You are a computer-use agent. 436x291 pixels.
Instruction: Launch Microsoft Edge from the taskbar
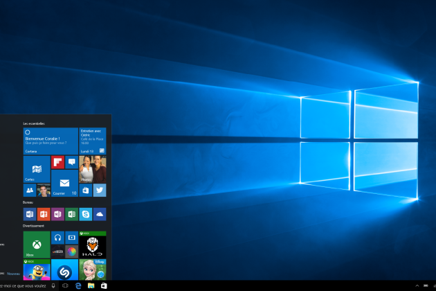pos(78,285)
